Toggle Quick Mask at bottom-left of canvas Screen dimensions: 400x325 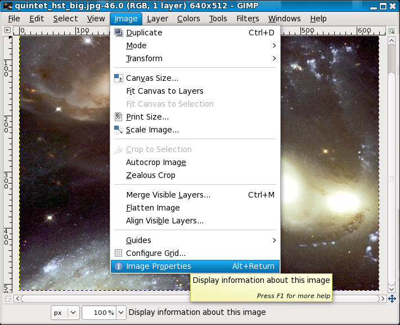point(7,299)
